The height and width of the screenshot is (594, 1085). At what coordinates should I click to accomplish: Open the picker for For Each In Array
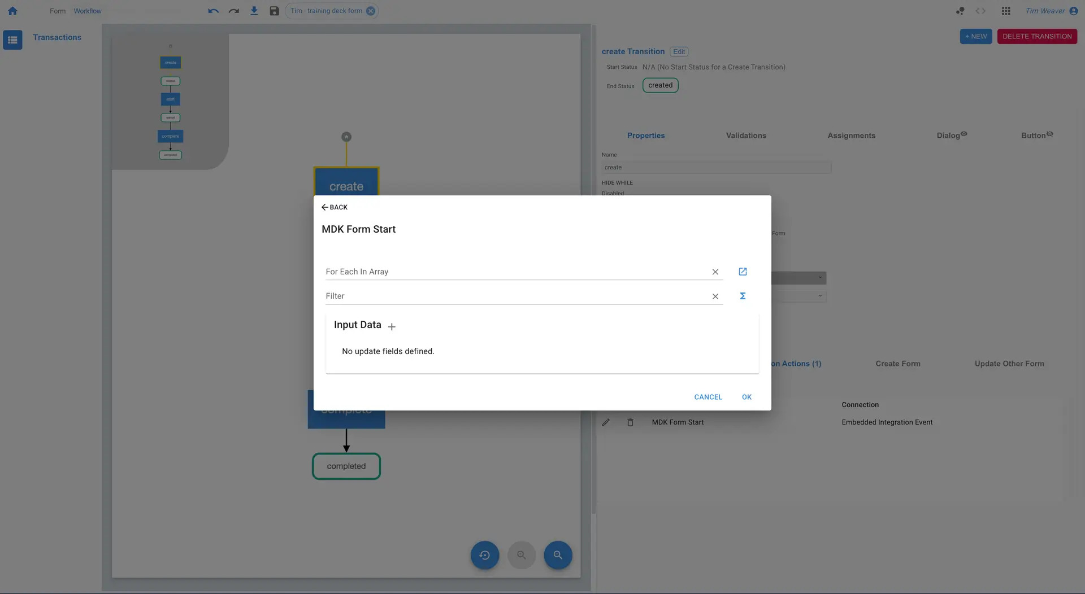pyautogui.click(x=743, y=272)
